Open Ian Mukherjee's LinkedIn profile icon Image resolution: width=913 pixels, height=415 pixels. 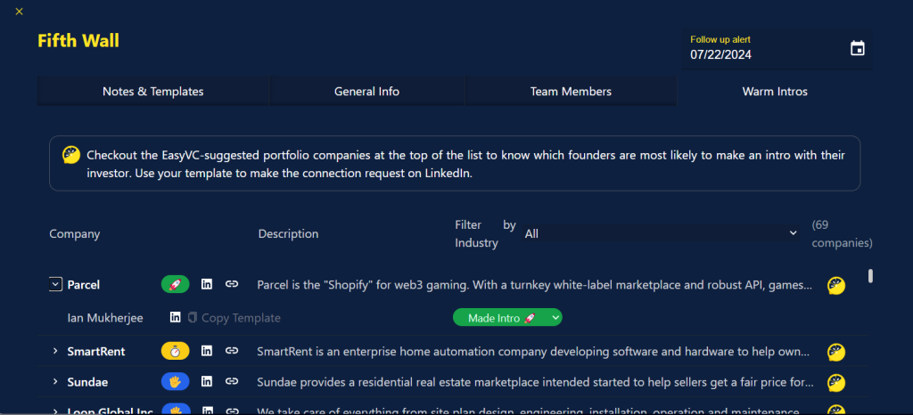pos(175,318)
